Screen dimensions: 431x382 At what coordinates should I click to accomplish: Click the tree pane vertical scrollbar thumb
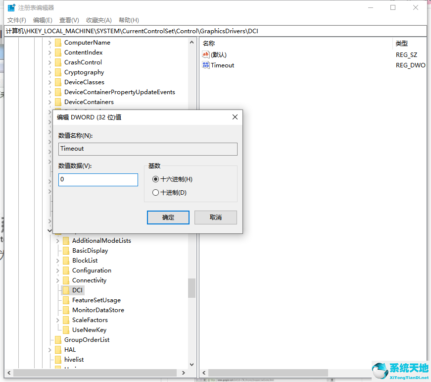192,287
